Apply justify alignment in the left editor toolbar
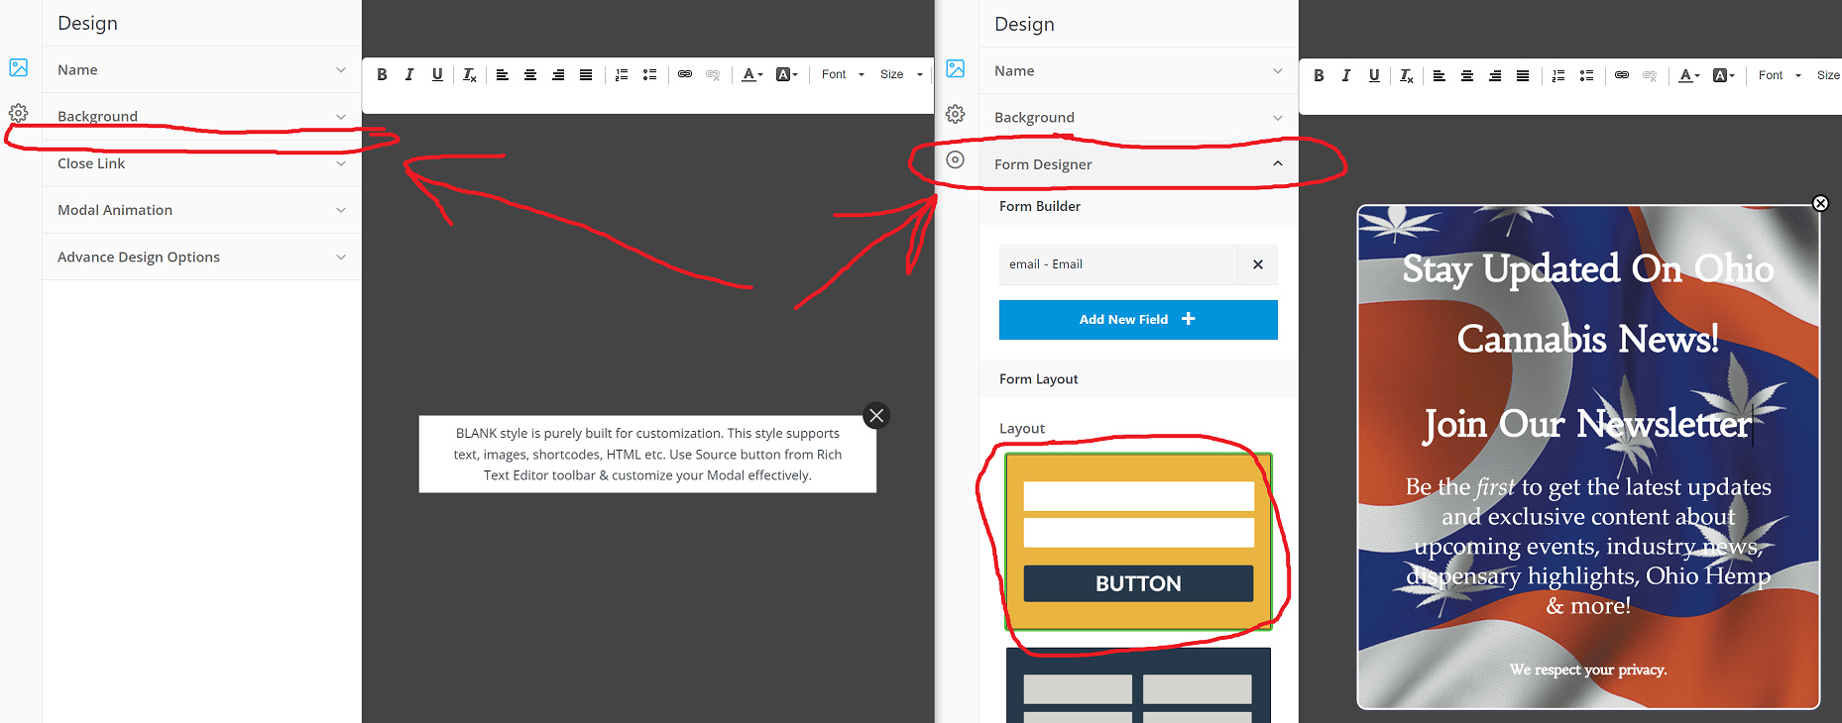 click(586, 74)
